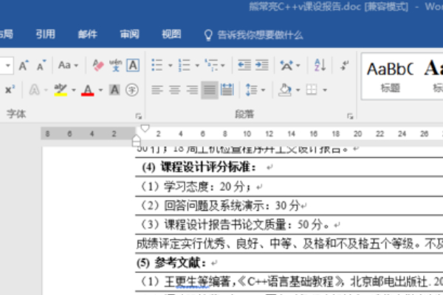The height and width of the screenshot is (295, 443).
Task: Apply the AaBbC 标题 style
Action: [x=390, y=77]
